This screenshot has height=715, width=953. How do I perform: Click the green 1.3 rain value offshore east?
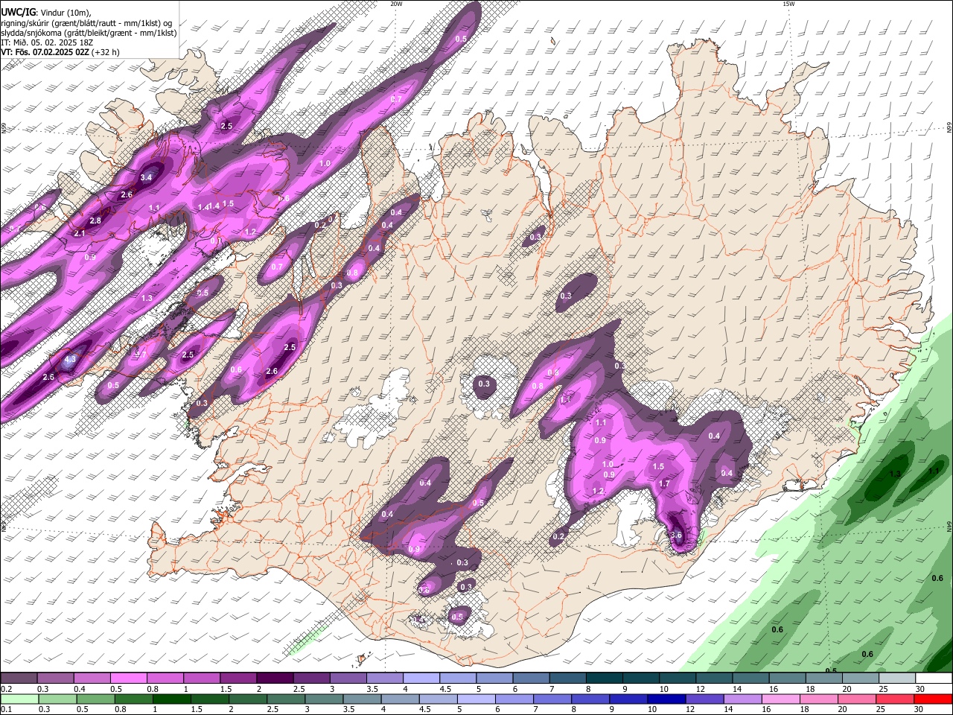[x=896, y=474]
